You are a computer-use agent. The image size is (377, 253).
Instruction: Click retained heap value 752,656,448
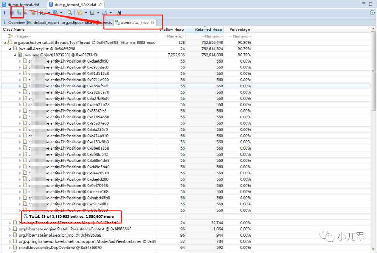click(x=212, y=43)
